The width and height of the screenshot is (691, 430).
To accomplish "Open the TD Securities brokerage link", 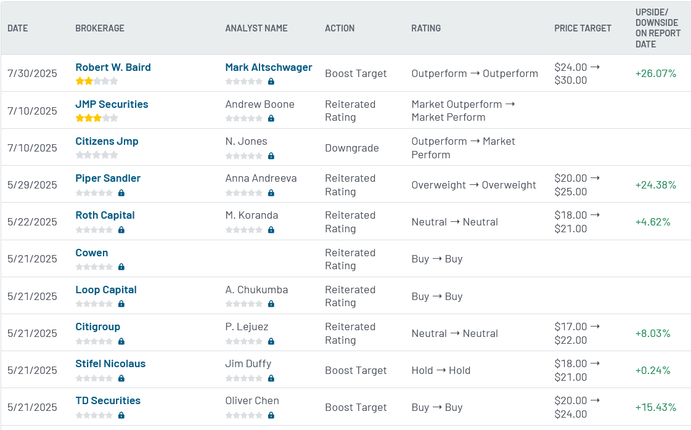I will [107, 401].
